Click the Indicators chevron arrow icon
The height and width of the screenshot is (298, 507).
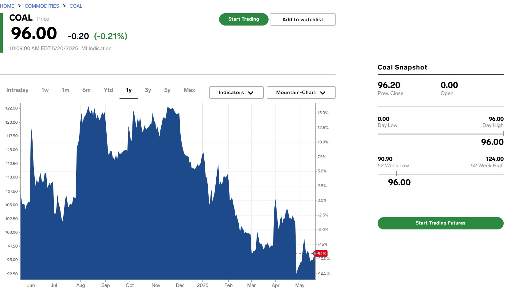coord(251,93)
